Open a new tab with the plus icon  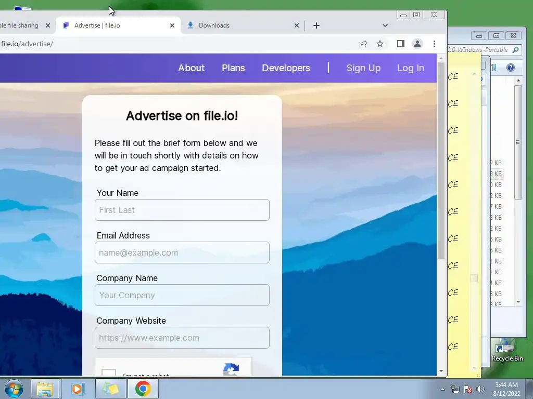click(316, 25)
